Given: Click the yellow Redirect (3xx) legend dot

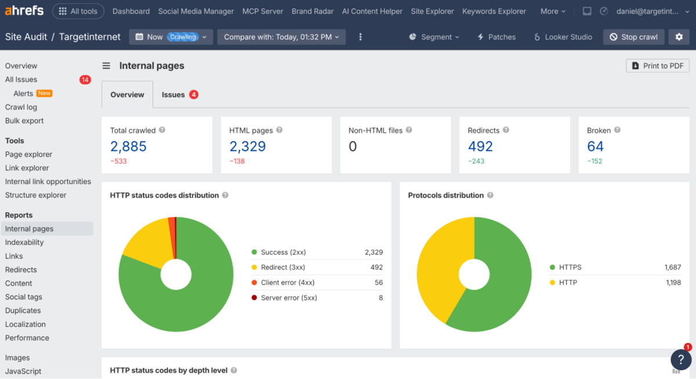Looking at the screenshot, I should (x=254, y=267).
